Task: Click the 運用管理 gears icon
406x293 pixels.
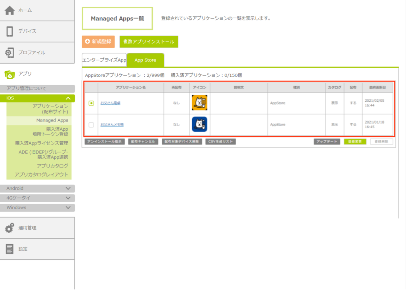Action: [x=10, y=228]
